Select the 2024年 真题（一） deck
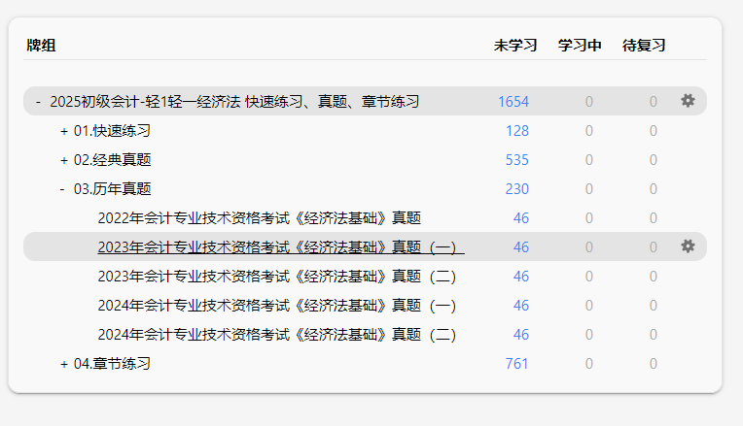The width and height of the screenshot is (743, 426). [x=277, y=306]
